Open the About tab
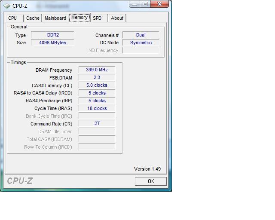275x220 pixels. [117, 18]
